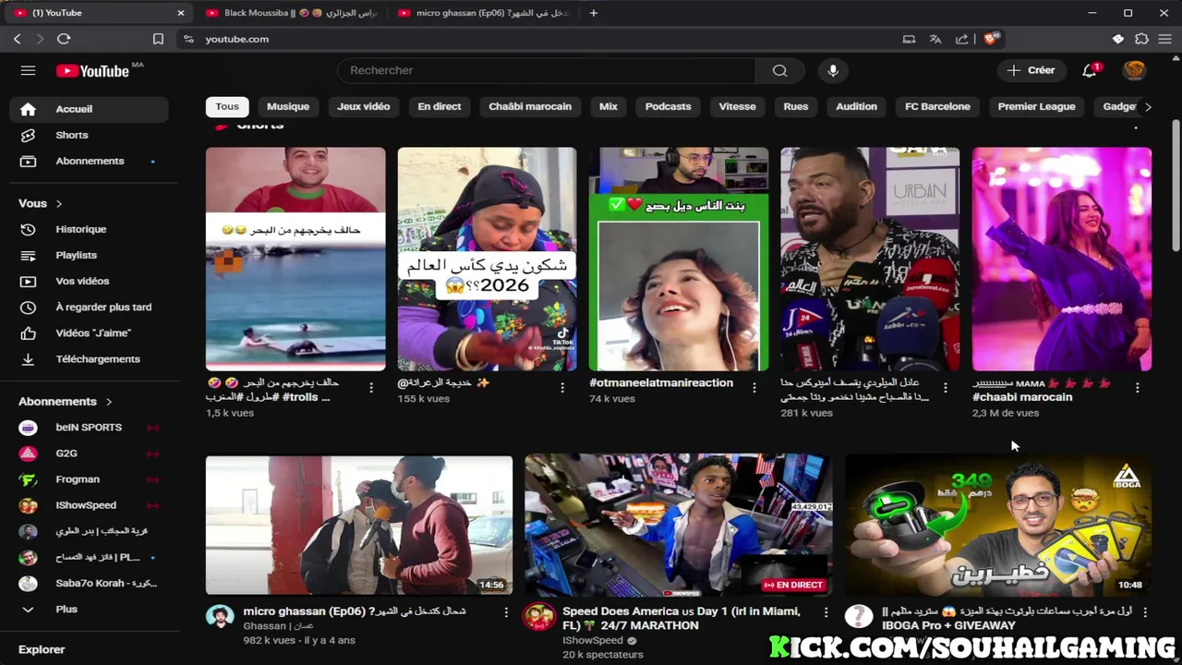Open G2G channel subscription

coord(89,453)
